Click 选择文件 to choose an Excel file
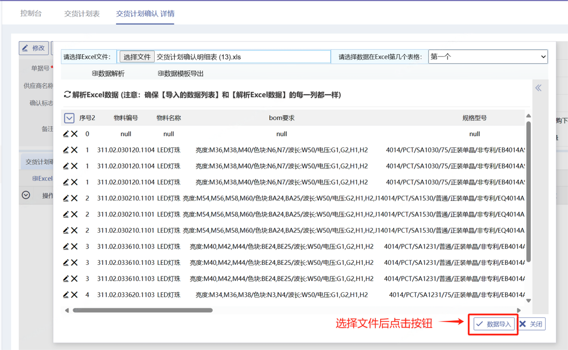 (x=137, y=57)
